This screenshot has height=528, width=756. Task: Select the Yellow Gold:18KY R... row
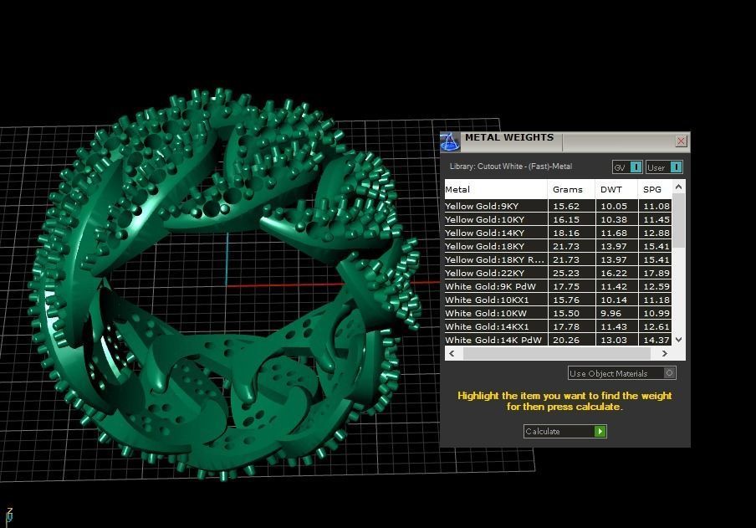click(558, 259)
